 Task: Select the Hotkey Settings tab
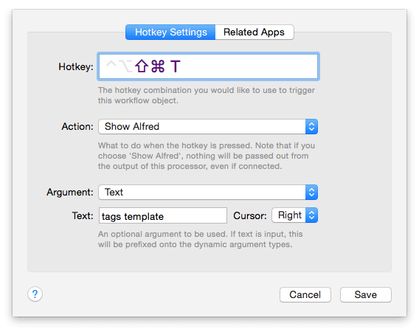point(170,32)
